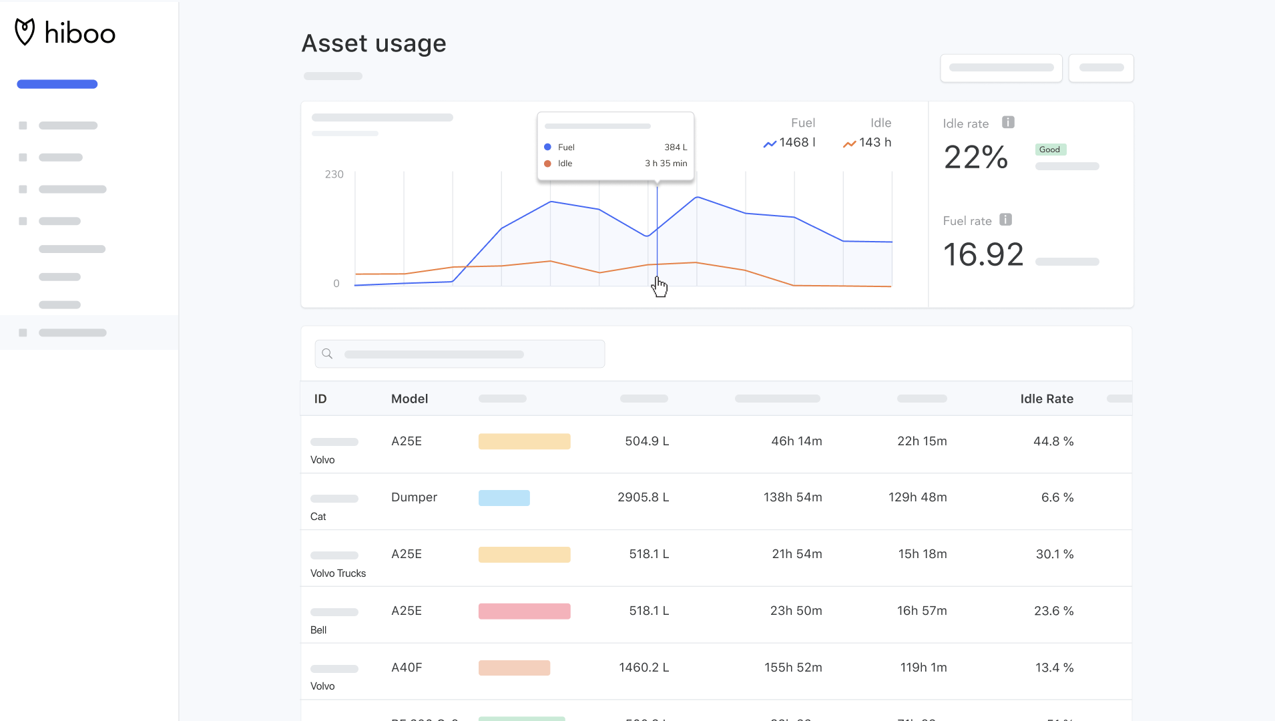Click the blue tag in Dumper row
1275x721 pixels.
point(504,498)
